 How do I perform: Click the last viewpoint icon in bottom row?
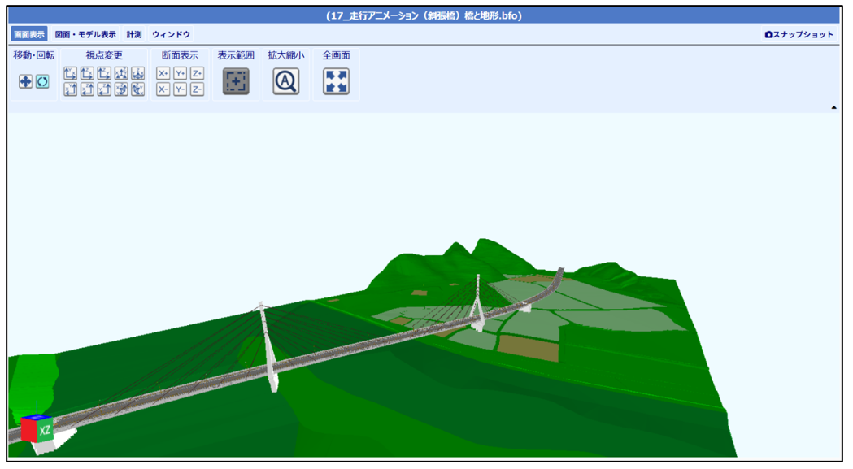pos(138,89)
